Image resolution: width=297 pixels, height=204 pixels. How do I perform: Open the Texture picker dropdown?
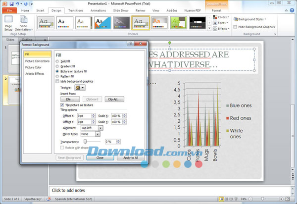pos(80,88)
